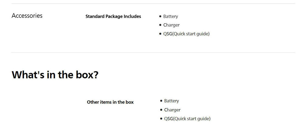Click "(Quick start guide)" text in Standard Package list

click(191, 34)
